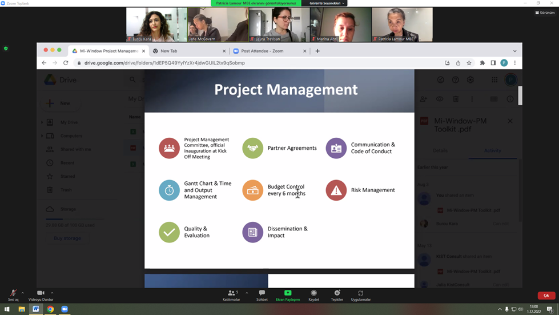Bookmark page with the star icon

click(469, 63)
